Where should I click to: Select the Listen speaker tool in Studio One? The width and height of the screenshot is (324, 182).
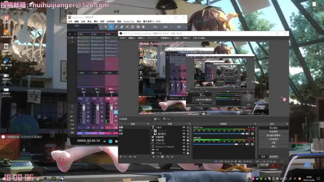(143, 27)
